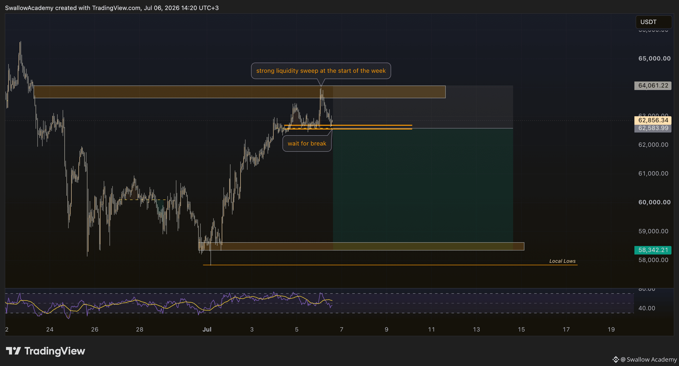Click the TradingView logo at bottom left
The image size is (679, 366).
pos(45,351)
